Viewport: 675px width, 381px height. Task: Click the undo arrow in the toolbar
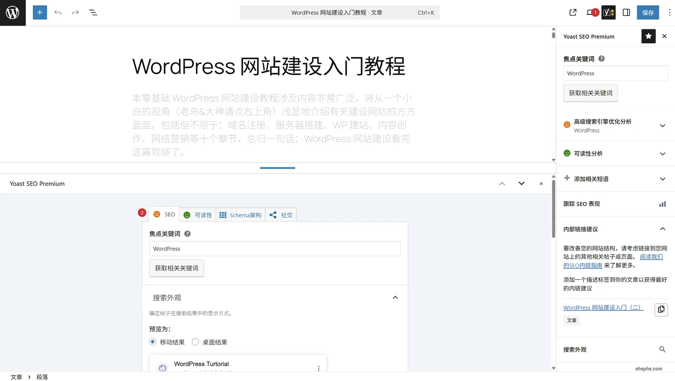58,12
